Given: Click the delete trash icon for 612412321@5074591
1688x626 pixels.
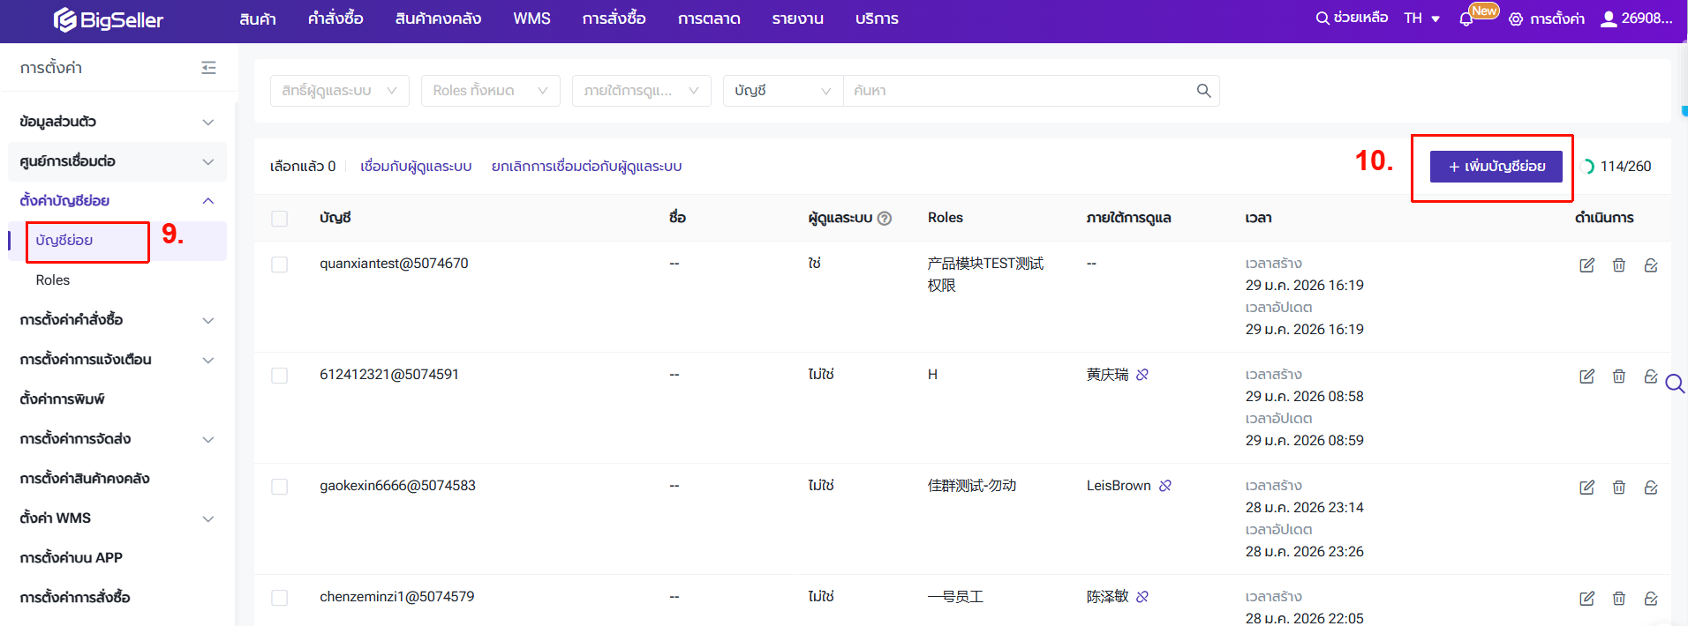Looking at the screenshot, I should coord(1618,376).
